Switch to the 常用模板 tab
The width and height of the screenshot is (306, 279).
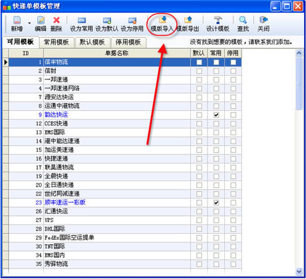click(x=56, y=42)
